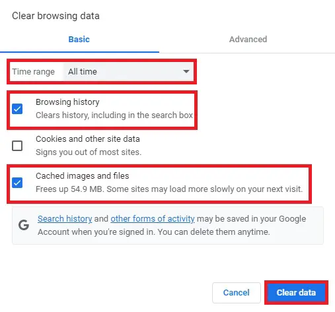
Task: Click "Signs you out of most sites" description
Action: point(89,152)
